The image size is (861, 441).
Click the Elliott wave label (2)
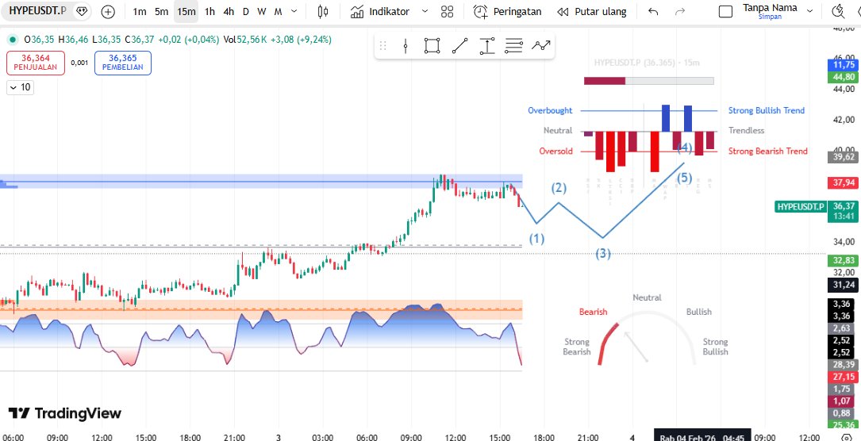[559, 188]
